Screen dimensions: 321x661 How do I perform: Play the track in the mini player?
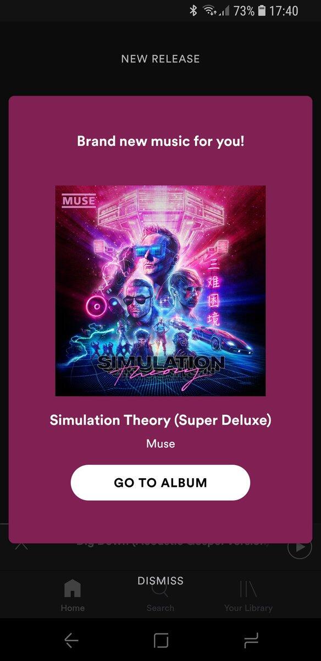(x=300, y=548)
